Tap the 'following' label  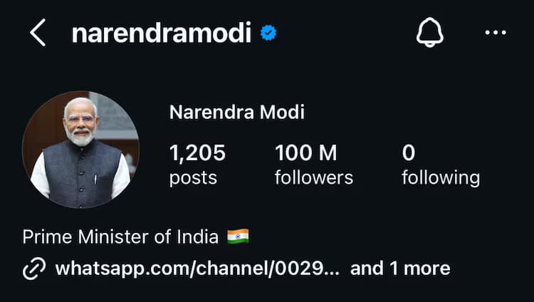tap(440, 177)
